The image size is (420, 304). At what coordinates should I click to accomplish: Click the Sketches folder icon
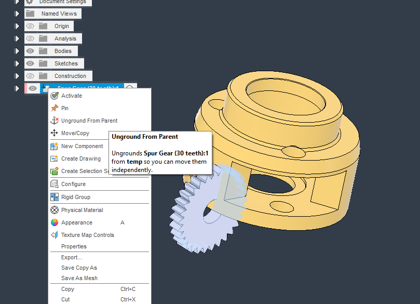click(43, 63)
